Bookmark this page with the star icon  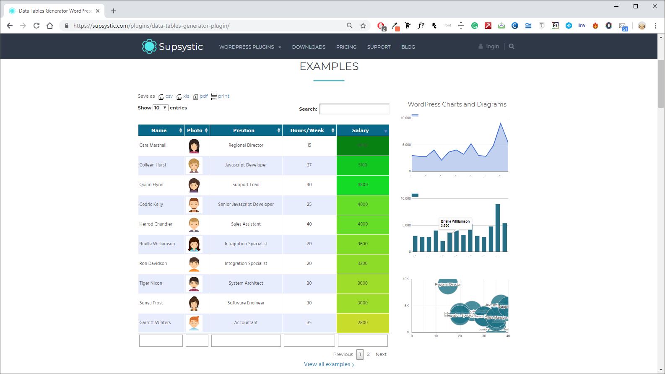click(x=363, y=26)
